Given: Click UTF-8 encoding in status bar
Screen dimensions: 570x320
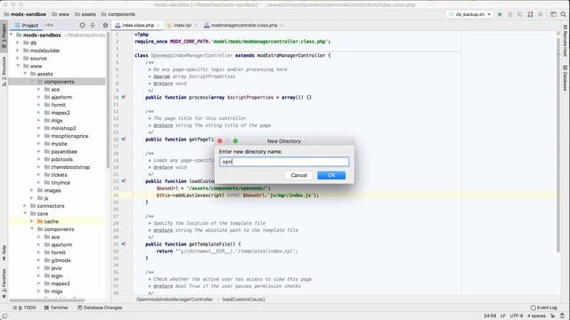Looking at the screenshot, I should pos(517,316).
